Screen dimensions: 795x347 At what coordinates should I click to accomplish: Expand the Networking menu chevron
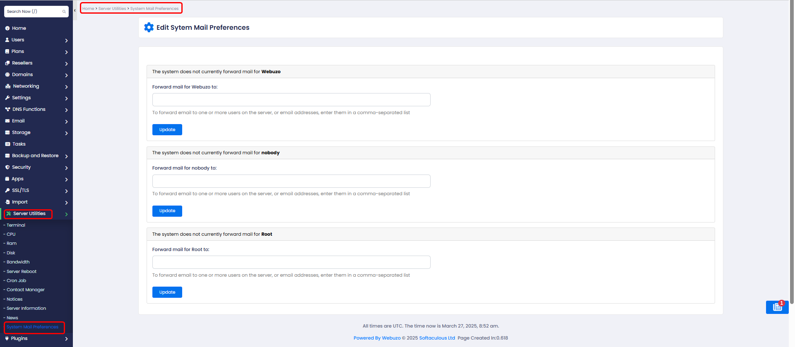point(66,87)
